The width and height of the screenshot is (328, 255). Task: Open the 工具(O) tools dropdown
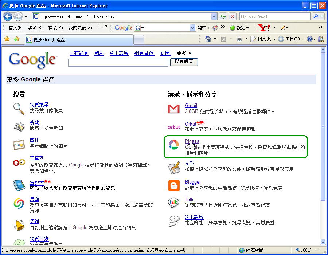(291, 39)
